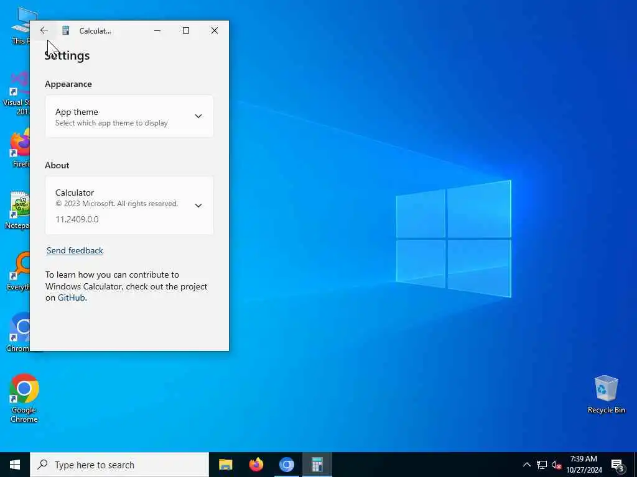Select the Chromium desktop shortcut
The image size is (637, 477).
(x=18, y=332)
